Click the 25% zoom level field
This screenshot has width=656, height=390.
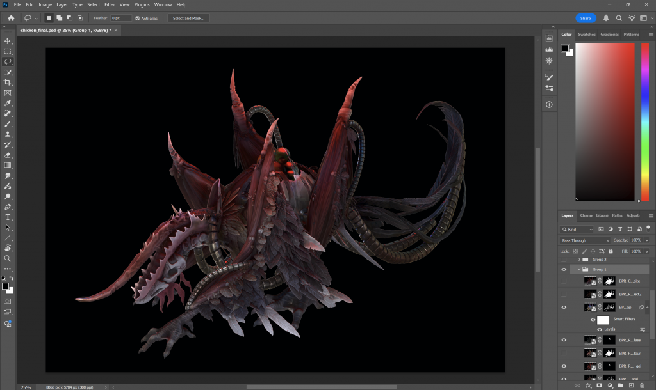pyautogui.click(x=26, y=387)
